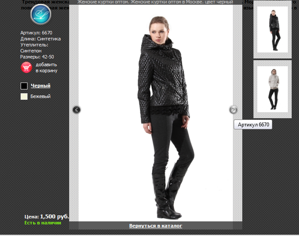Select the black color swatch

(x=24, y=86)
